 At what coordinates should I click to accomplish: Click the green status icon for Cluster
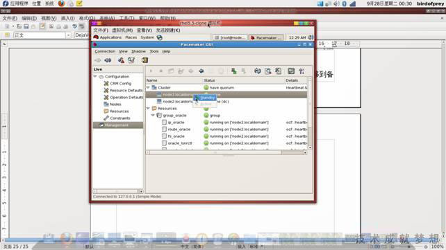pyautogui.click(x=206, y=87)
